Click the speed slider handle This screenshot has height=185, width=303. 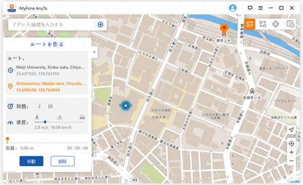pyautogui.click(x=45, y=122)
